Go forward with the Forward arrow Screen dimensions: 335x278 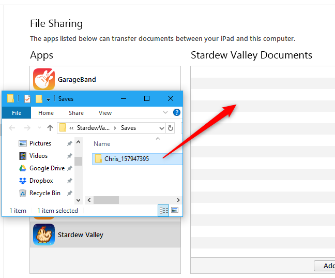click(x=27, y=128)
